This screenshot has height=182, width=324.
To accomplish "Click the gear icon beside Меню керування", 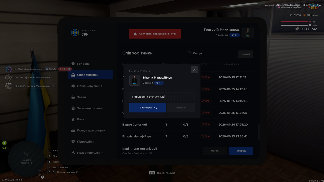I will (x=73, y=86).
